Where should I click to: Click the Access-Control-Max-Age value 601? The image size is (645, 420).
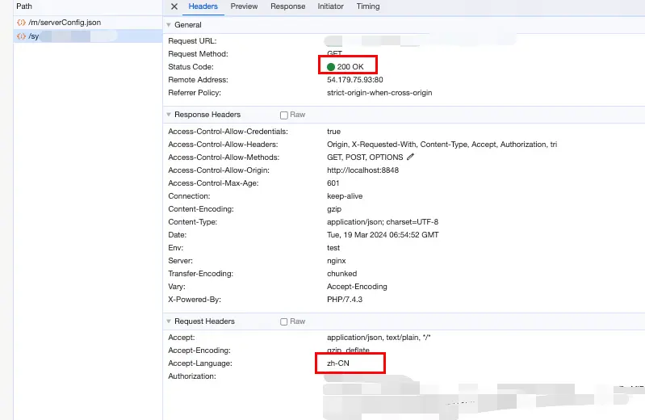pyautogui.click(x=333, y=183)
